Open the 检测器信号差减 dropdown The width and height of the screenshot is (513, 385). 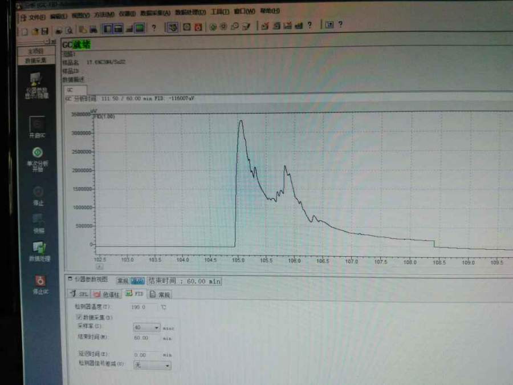tap(152, 365)
